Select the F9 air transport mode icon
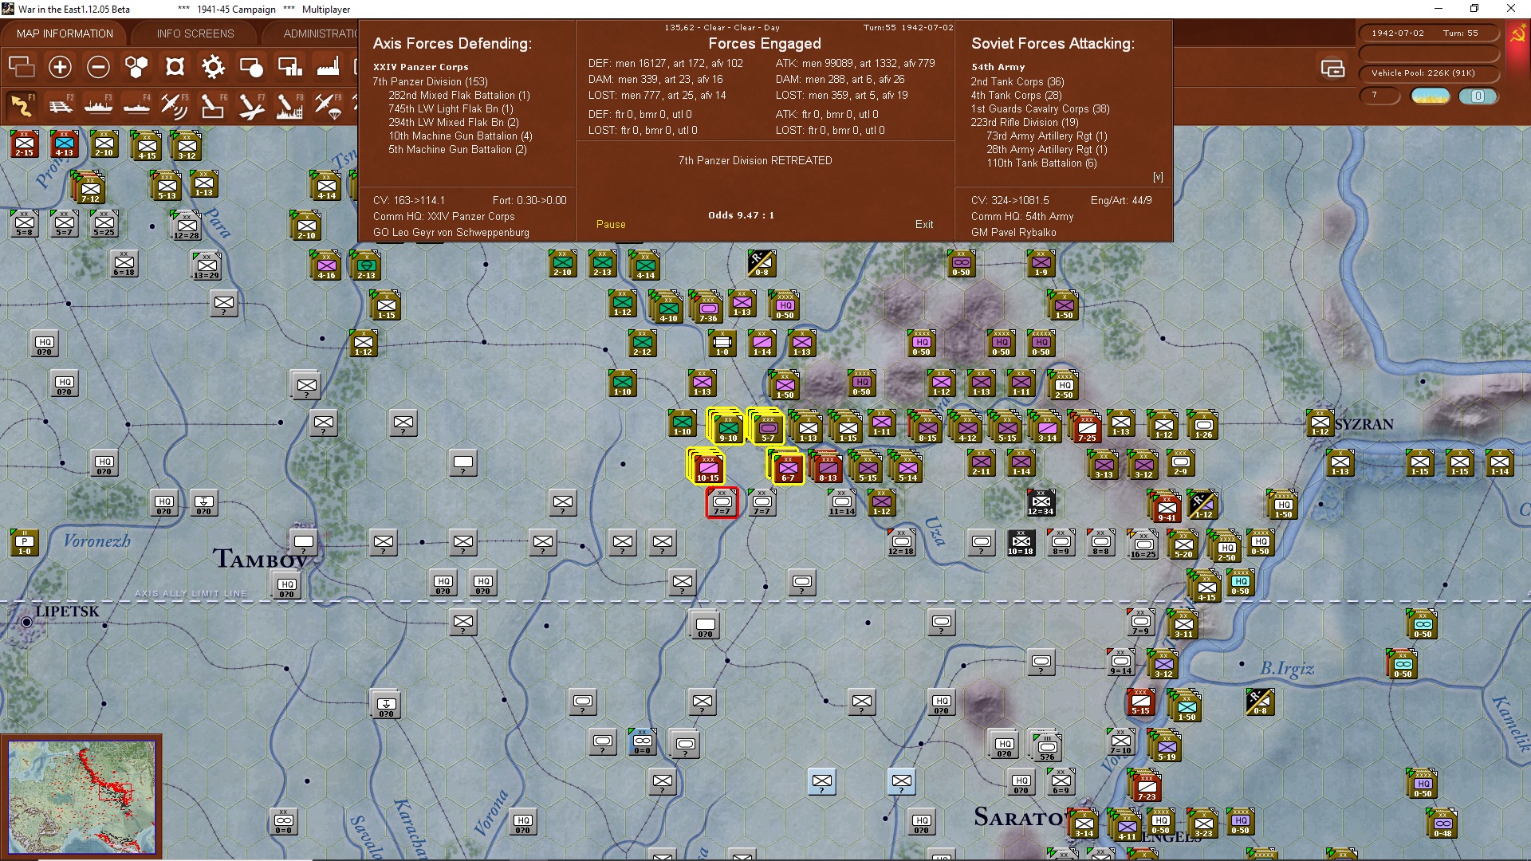Image resolution: width=1531 pixels, height=861 pixels. (x=328, y=105)
